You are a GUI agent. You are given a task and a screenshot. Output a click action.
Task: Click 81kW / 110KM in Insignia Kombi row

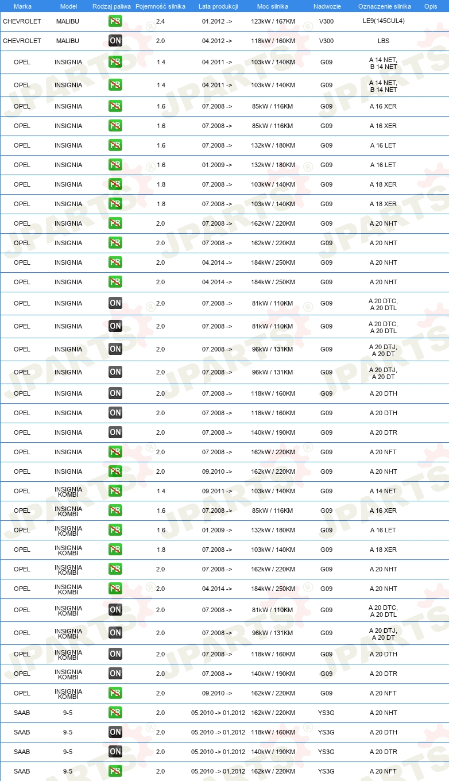[x=273, y=610]
